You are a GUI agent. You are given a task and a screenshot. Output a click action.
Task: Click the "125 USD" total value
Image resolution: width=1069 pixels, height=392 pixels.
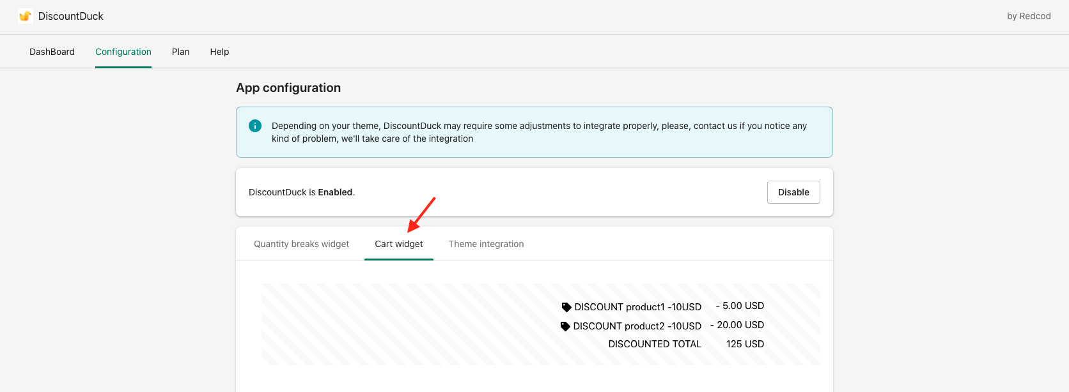tap(745, 344)
